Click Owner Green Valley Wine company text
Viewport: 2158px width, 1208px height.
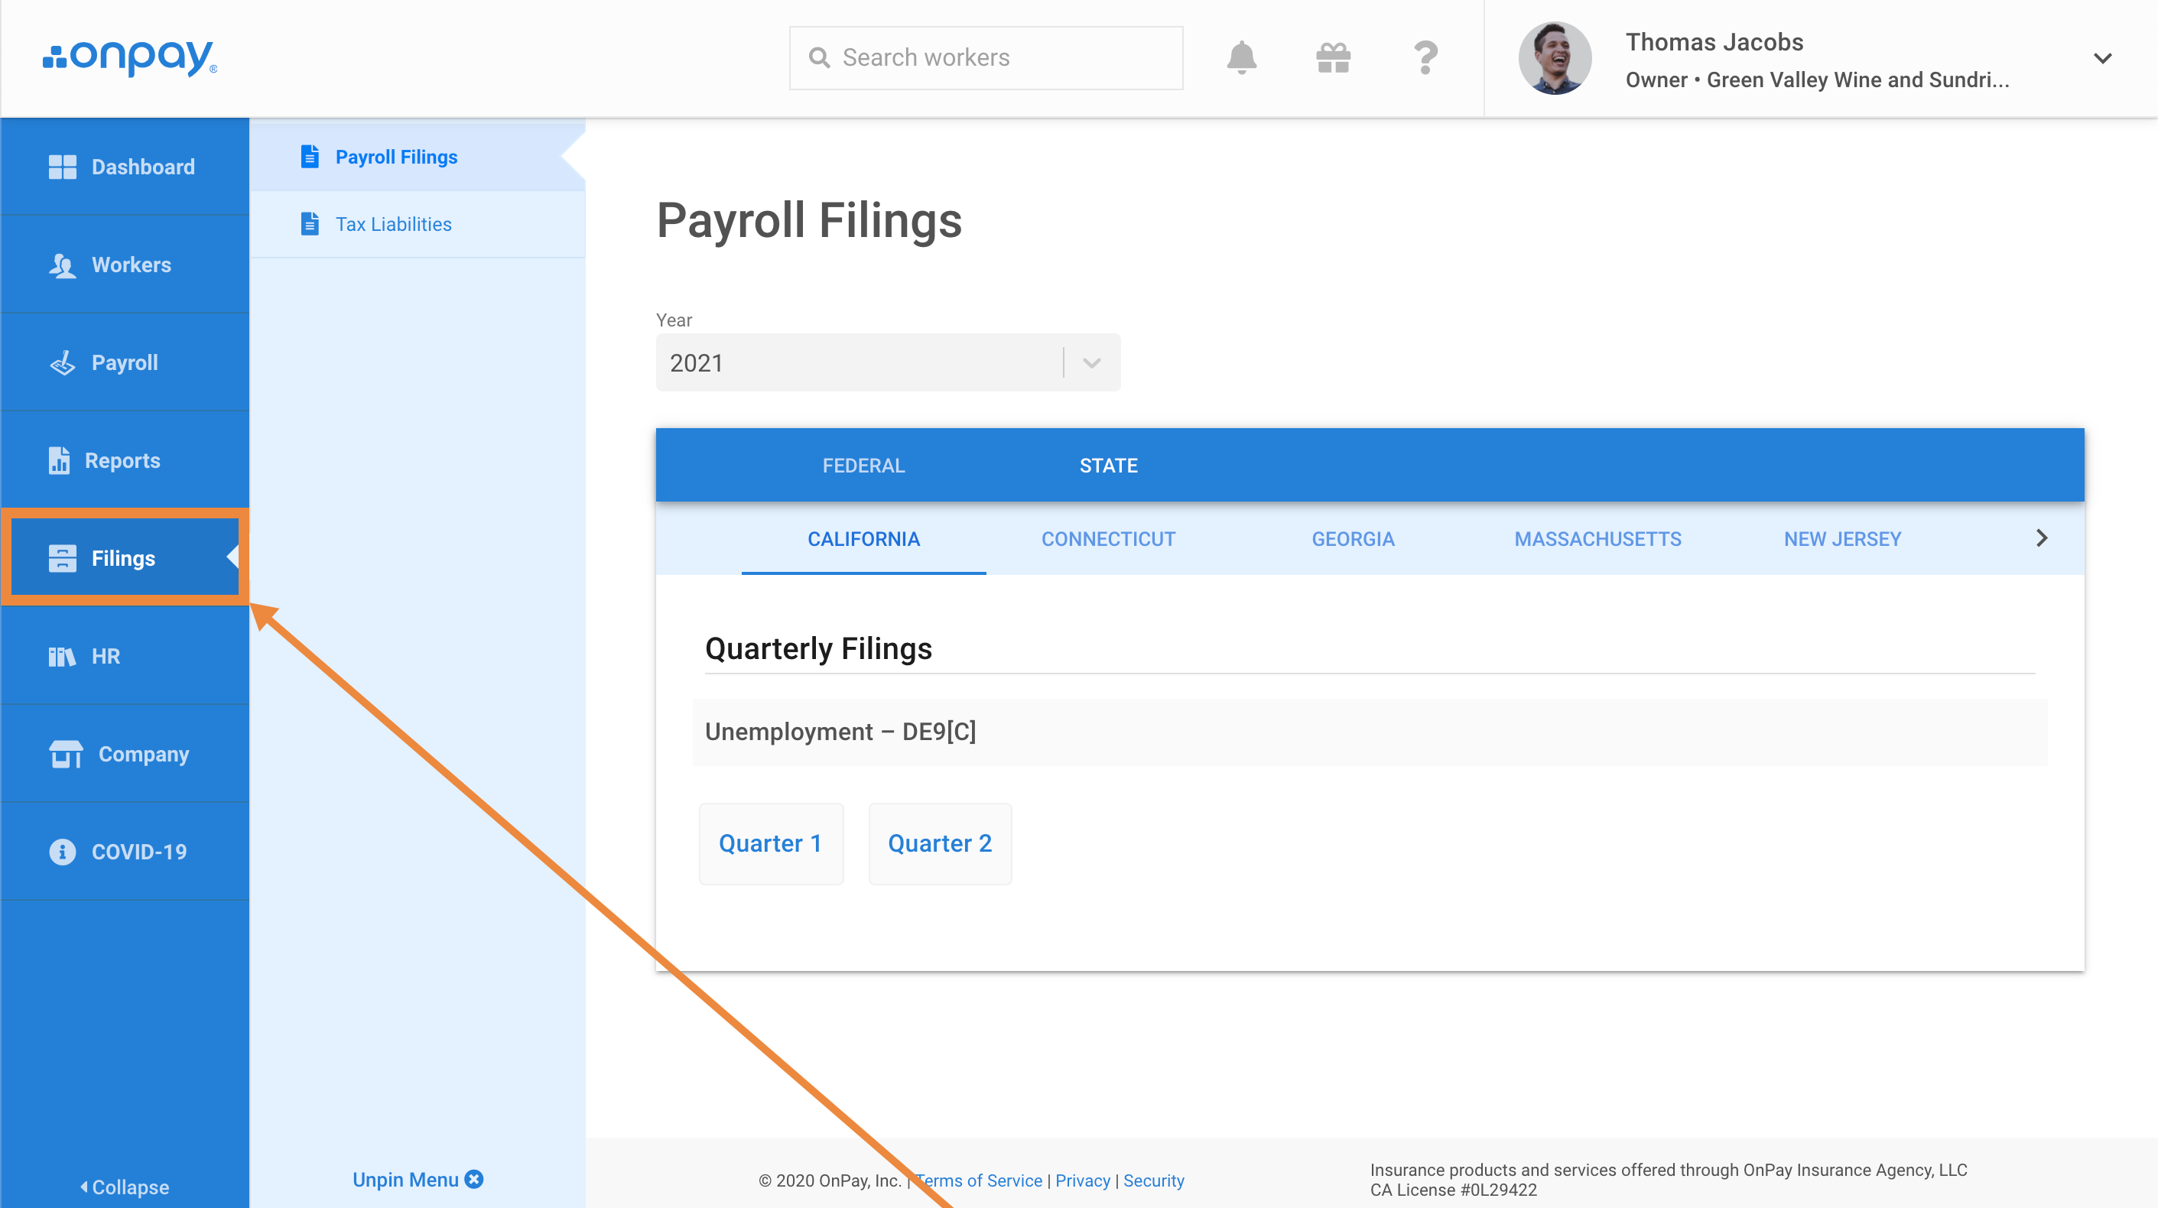1817,80
